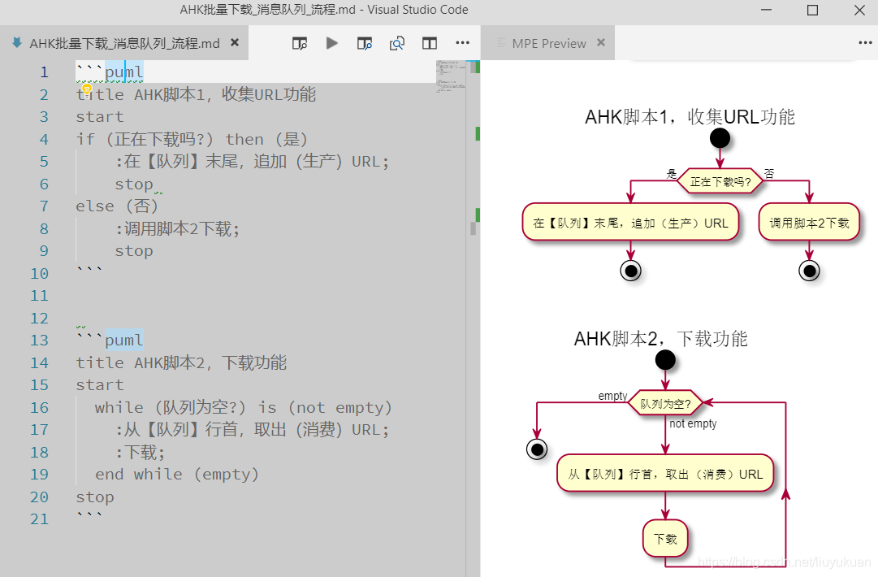Click line number 1 in gutter
878x577 pixels.
pos(44,72)
